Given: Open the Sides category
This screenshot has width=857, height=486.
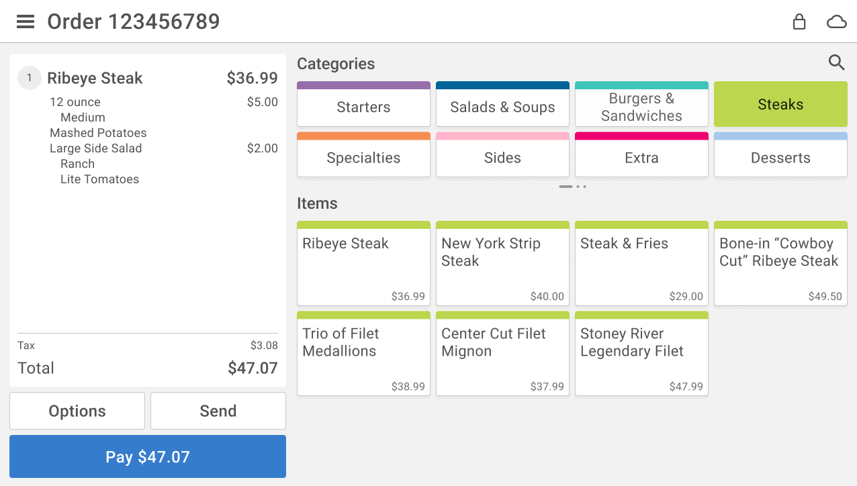Looking at the screenshot, I should click(502, 158).
